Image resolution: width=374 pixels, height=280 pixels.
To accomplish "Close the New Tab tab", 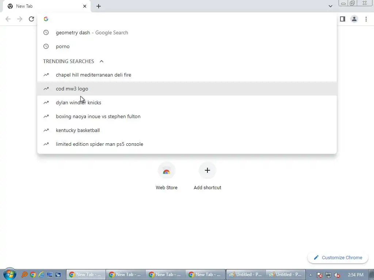I will 85,6.
